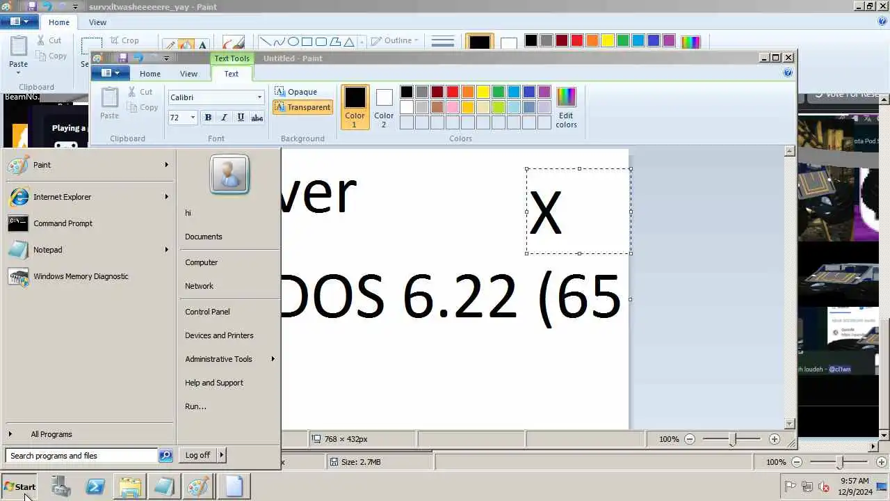The height and width of the screenshot is (501, 890).
Task: Switch to View tab in Untitled Paint
Action: pyautogui.click(x=188, y=74)
